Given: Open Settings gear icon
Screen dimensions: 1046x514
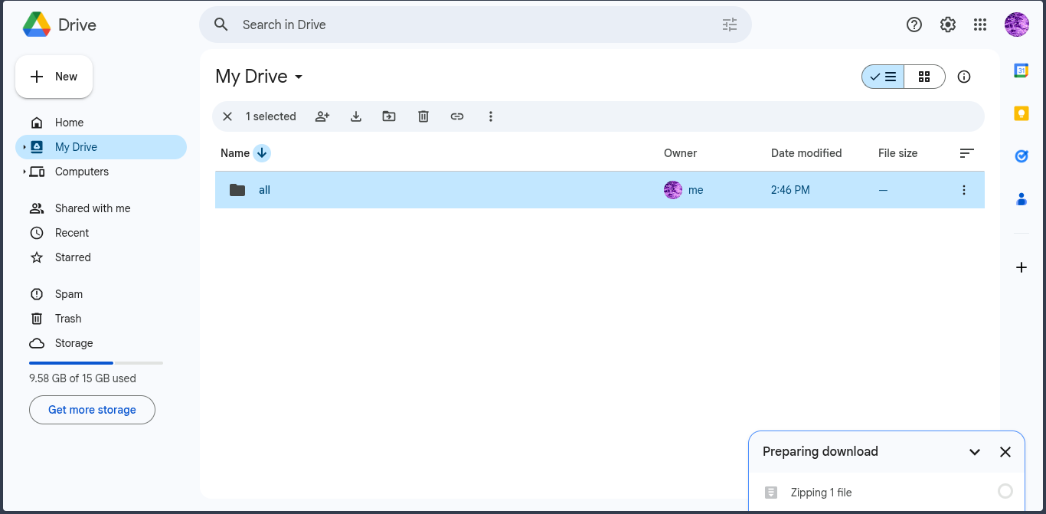Looking at the screenshot, I should click(948, 25).
